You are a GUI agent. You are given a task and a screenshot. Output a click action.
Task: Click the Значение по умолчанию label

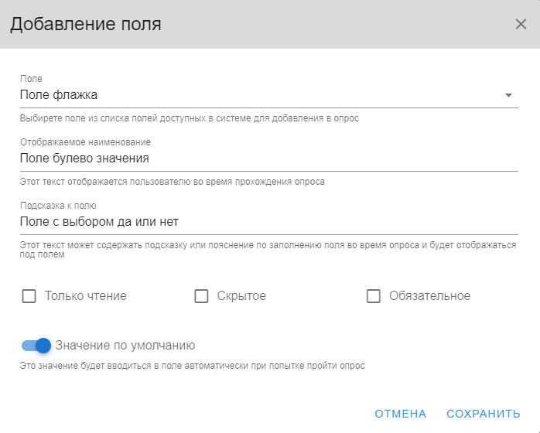tap(125, 345)
